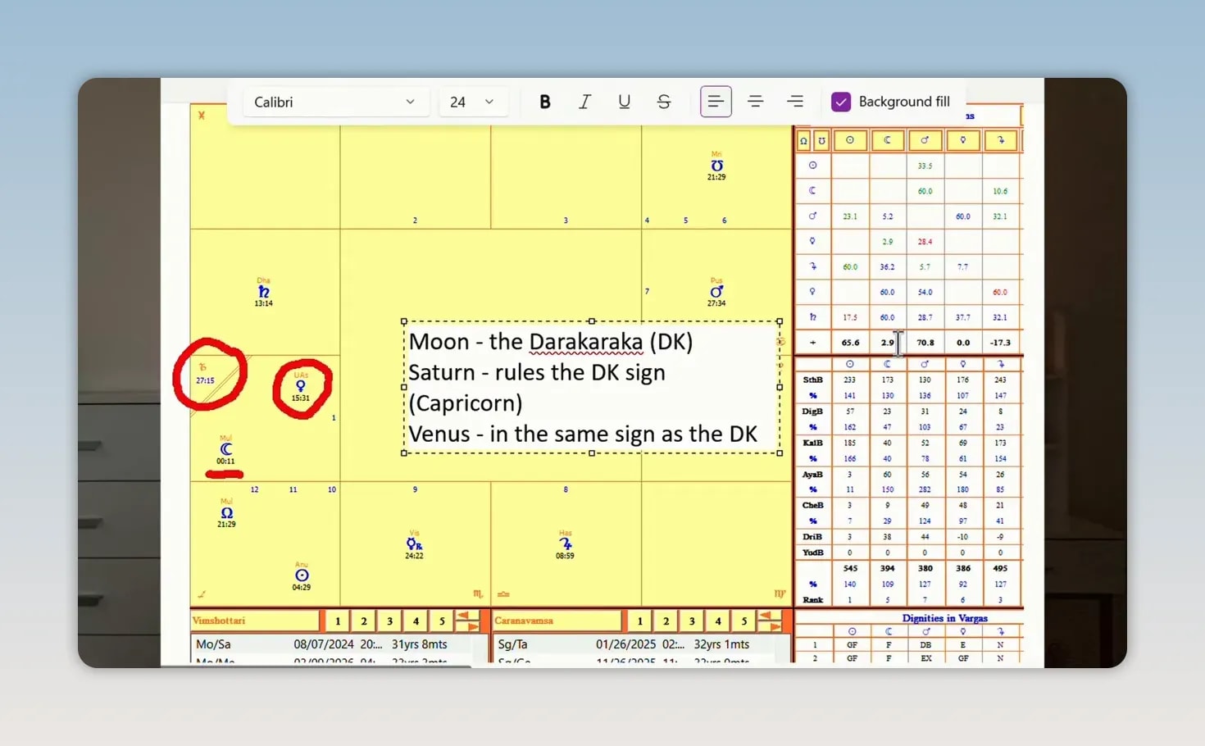Click the Moon glyph at 00:11 in the chart
This screenshot has width=1205, height=746.
tap(226, 449)
